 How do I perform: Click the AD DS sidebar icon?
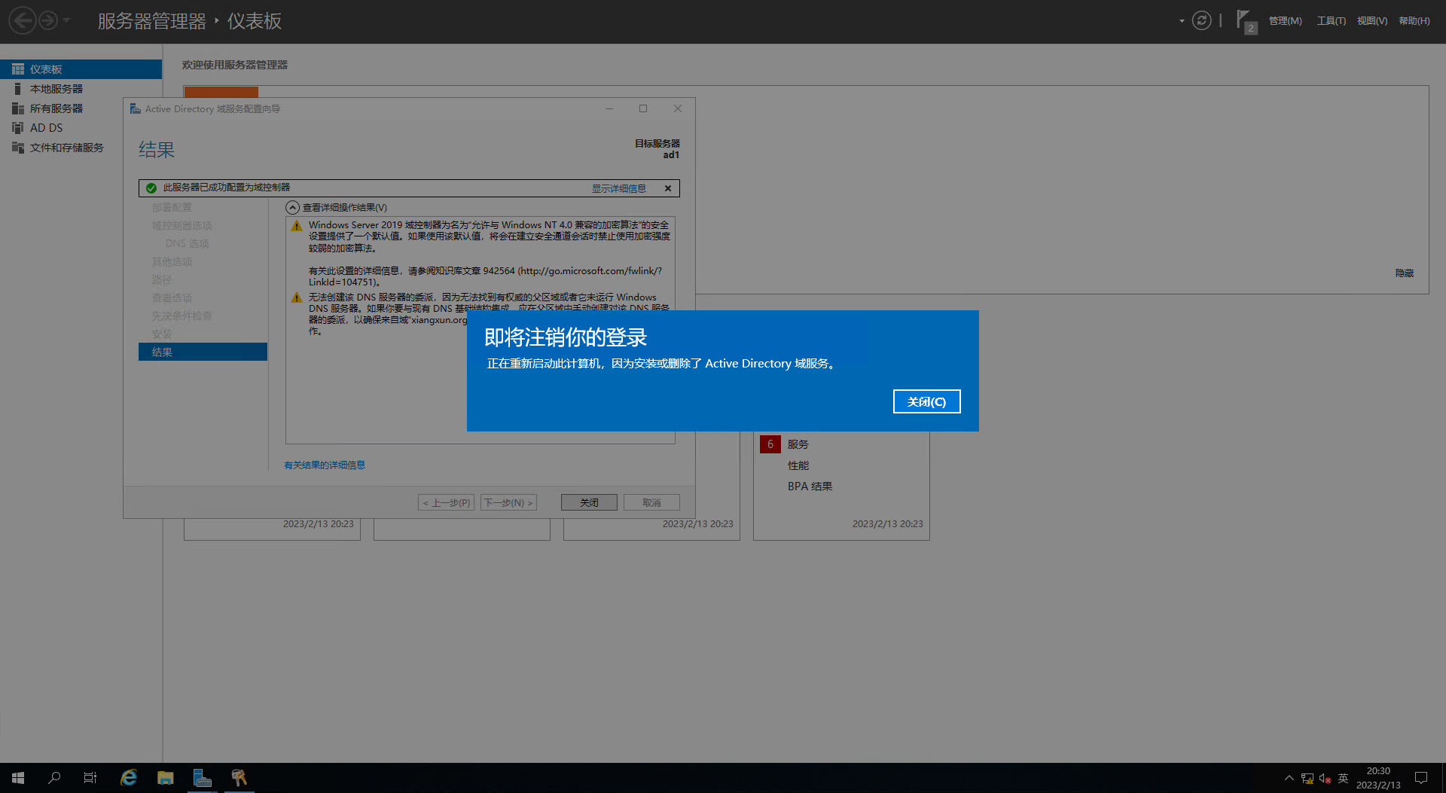[x=18, y=128]
